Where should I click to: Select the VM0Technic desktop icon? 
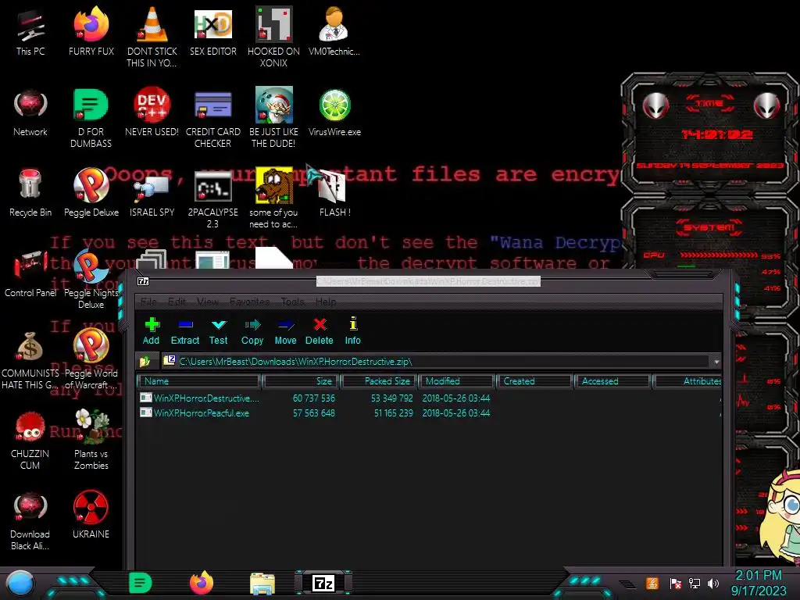(334, 31)
